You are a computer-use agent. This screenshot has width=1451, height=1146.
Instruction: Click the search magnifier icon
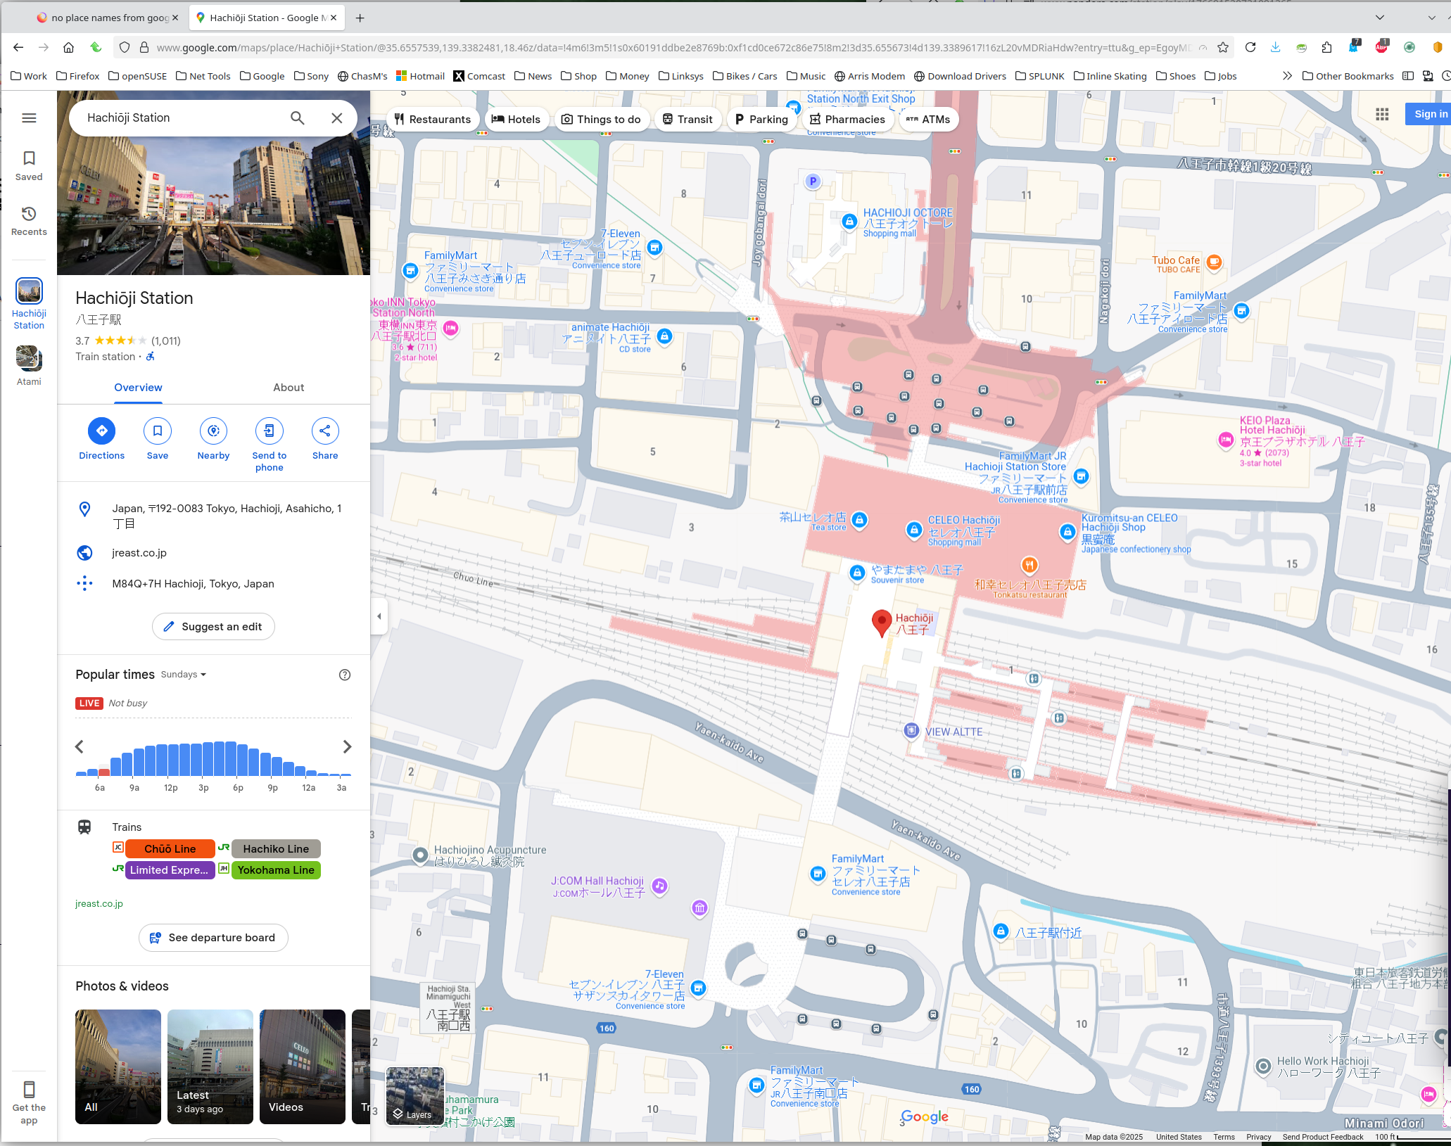[x=298, y=118]
